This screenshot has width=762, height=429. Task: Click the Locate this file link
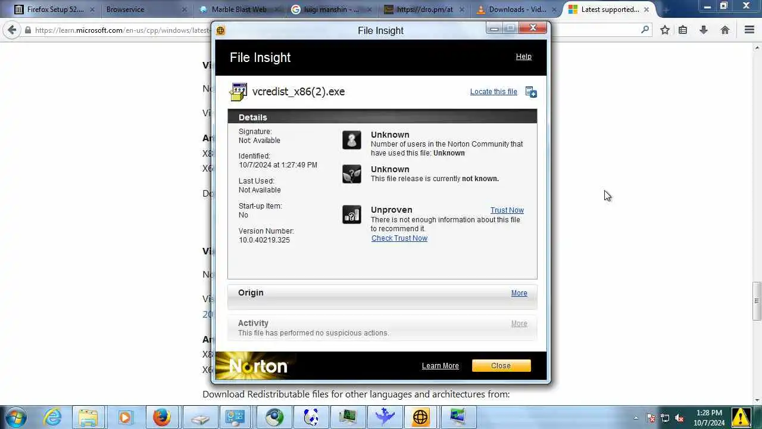pos(494,92)
